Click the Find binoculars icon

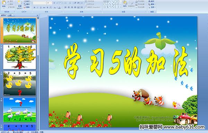point(149,1)
